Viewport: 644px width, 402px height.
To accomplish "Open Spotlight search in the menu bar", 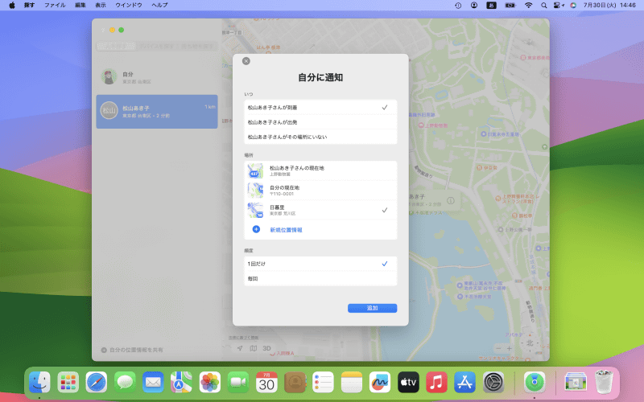I will tap(544, 6).
